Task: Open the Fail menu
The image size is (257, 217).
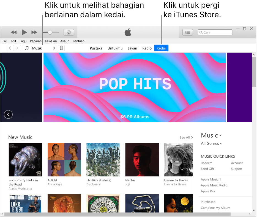Action: click(x=5, y=41)
